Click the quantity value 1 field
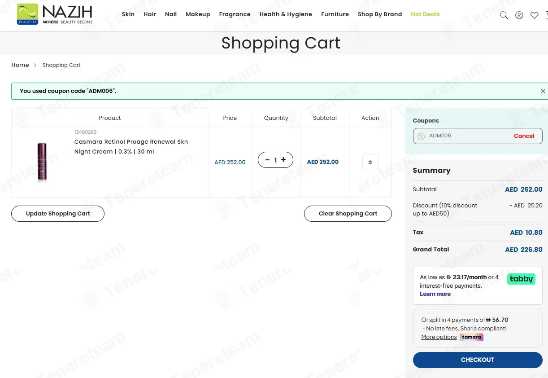548x378 pixels. click(x=275, y=160)
